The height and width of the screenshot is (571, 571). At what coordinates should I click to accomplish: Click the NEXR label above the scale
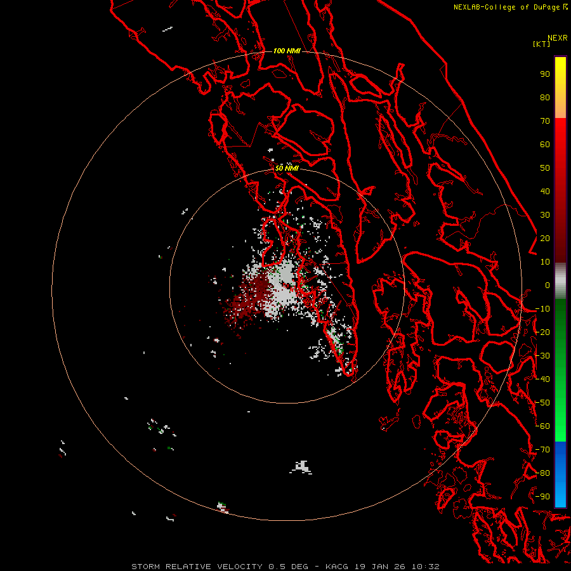coord(558,38)
